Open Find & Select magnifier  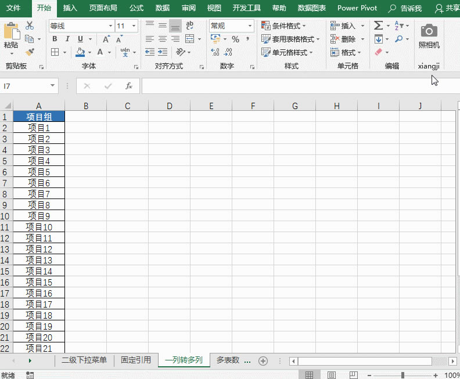398,39
